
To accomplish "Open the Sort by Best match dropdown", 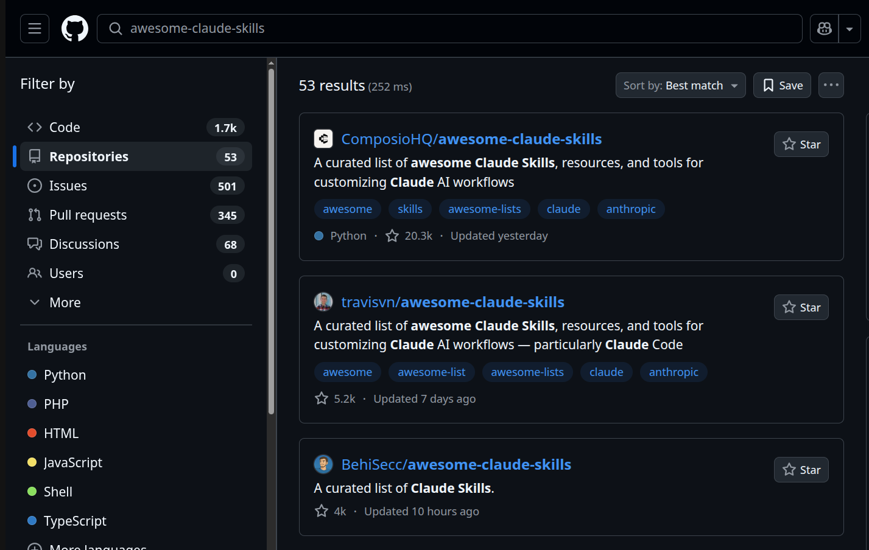I will pos(680,86).
